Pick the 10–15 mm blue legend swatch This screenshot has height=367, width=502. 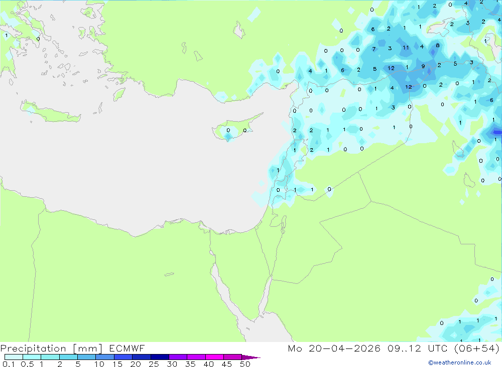coord(105,357)
